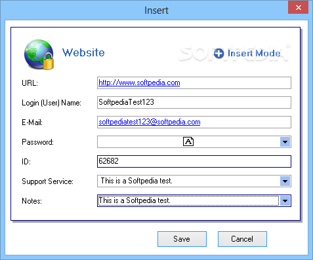This screenshot has height=260, width=313.
Task: Open the http://www.softpedia.com link
Action: (139, 83)
